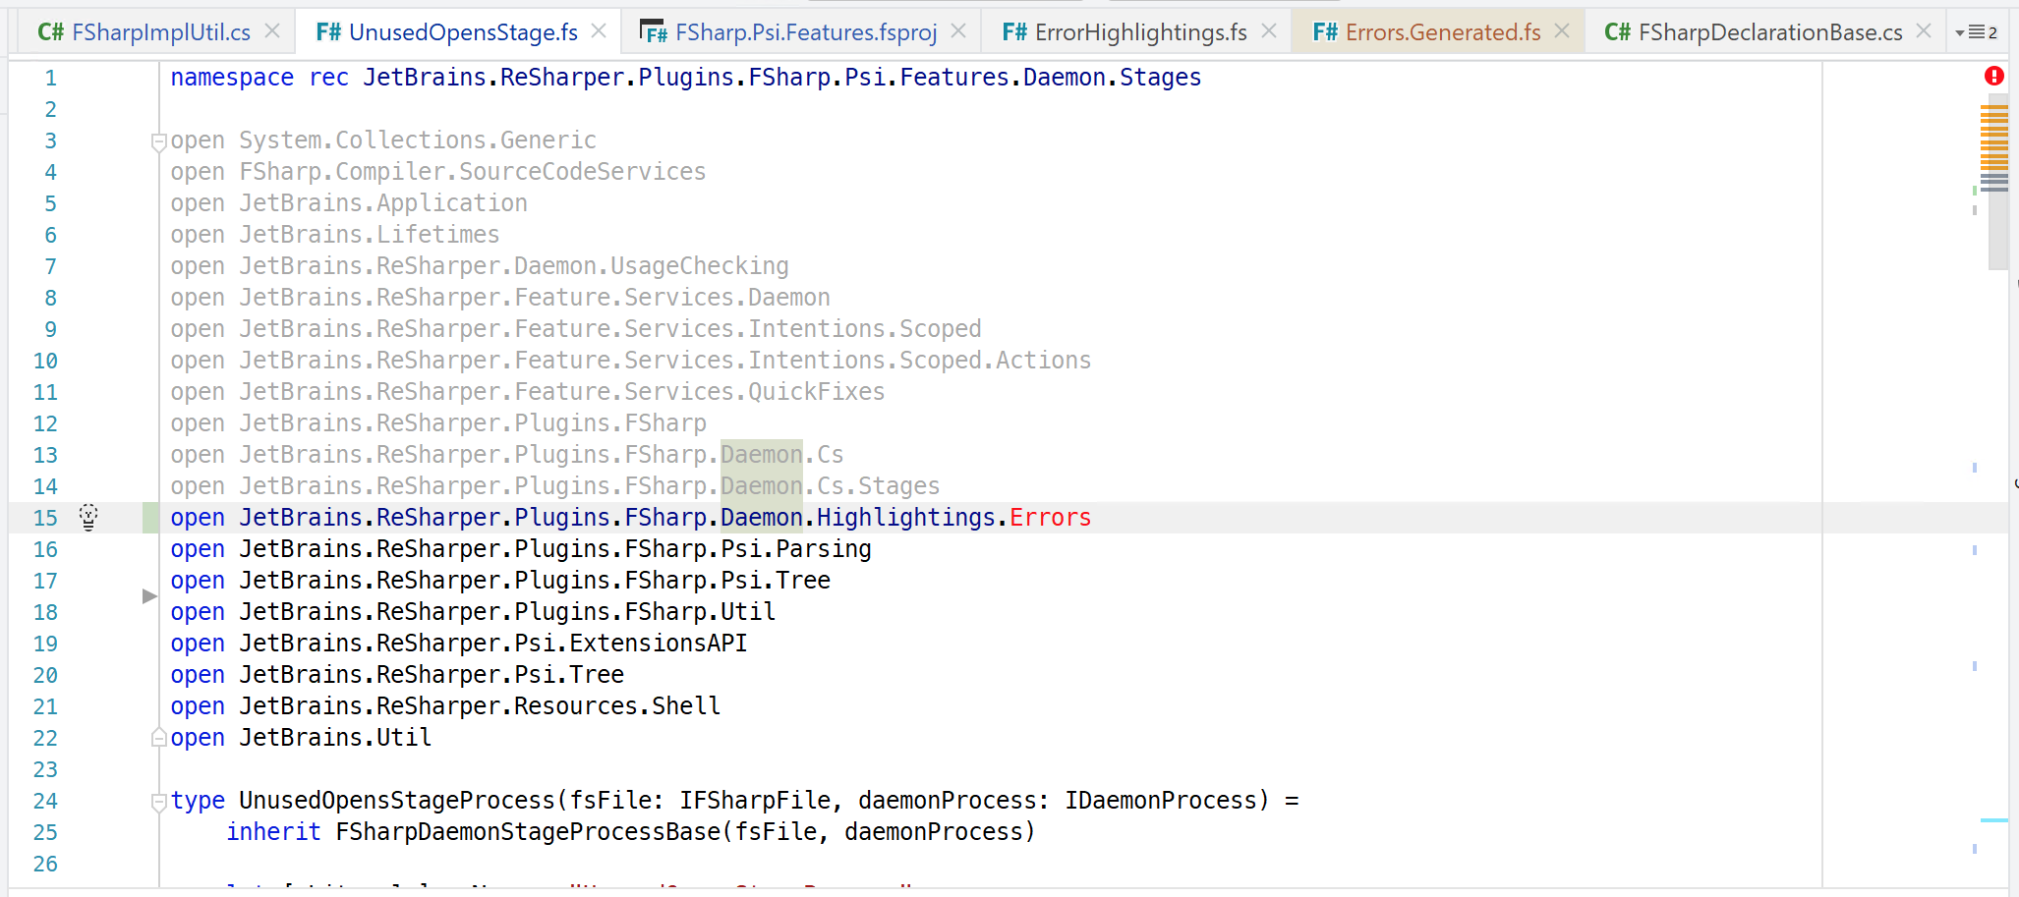2019x897 pixels.
Task: Click the F# icon on ErrorHighlightings.fs tab
Action: tap(1015, 32)
